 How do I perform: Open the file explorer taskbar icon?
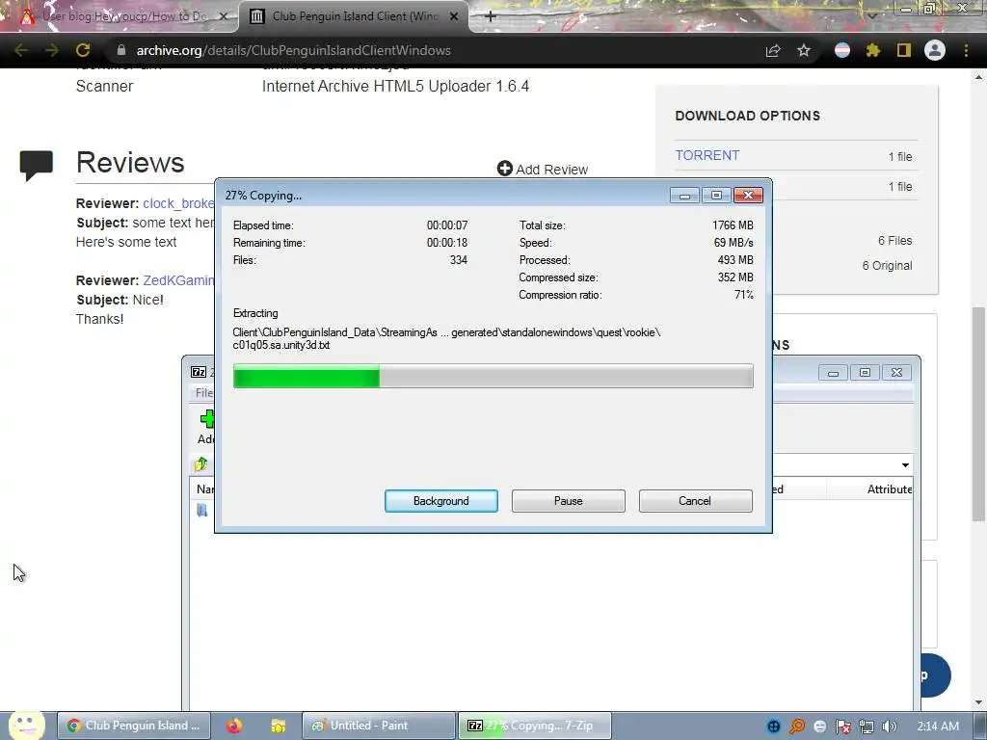tap(278, 726)
